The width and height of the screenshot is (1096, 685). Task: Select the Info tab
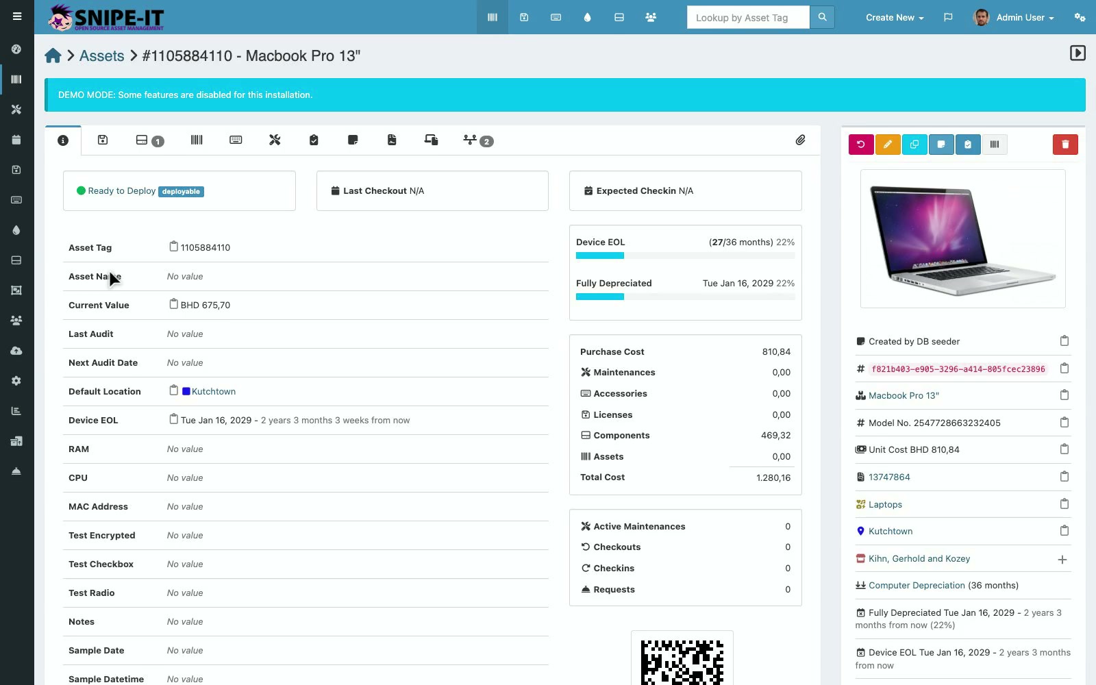click(63, 140)
